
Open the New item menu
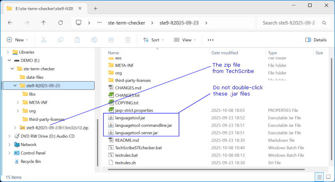pos(17,40)
